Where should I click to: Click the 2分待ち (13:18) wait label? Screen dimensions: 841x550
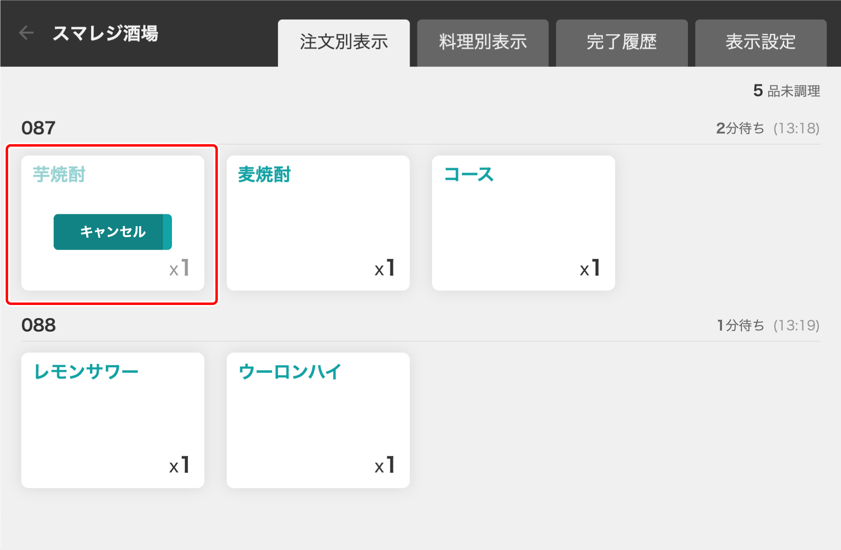(x=768, y=128)
